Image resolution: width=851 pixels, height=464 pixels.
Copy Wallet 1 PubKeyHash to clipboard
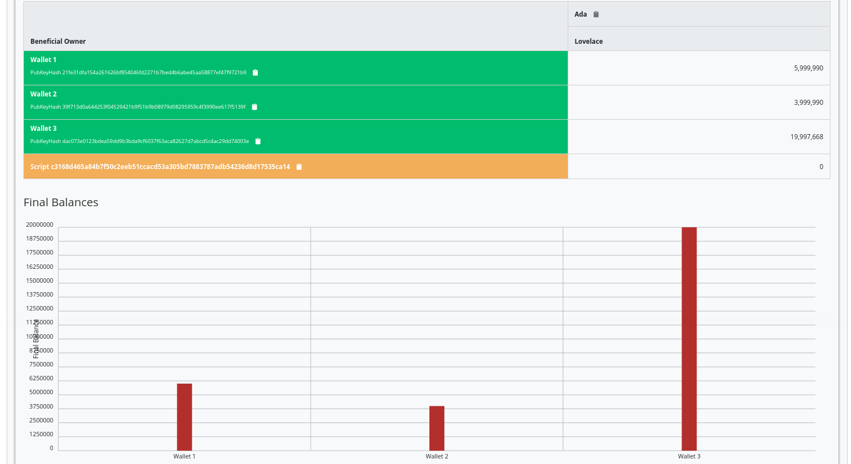tap(256, 73)
